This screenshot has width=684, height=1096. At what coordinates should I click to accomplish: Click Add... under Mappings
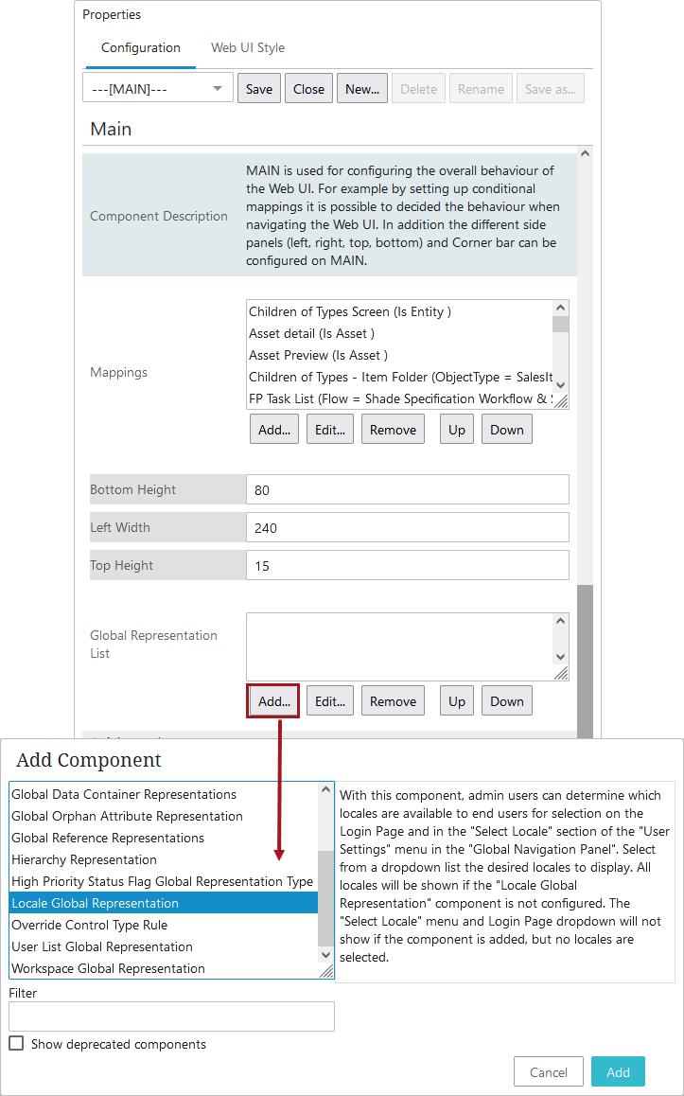[274, 429]
